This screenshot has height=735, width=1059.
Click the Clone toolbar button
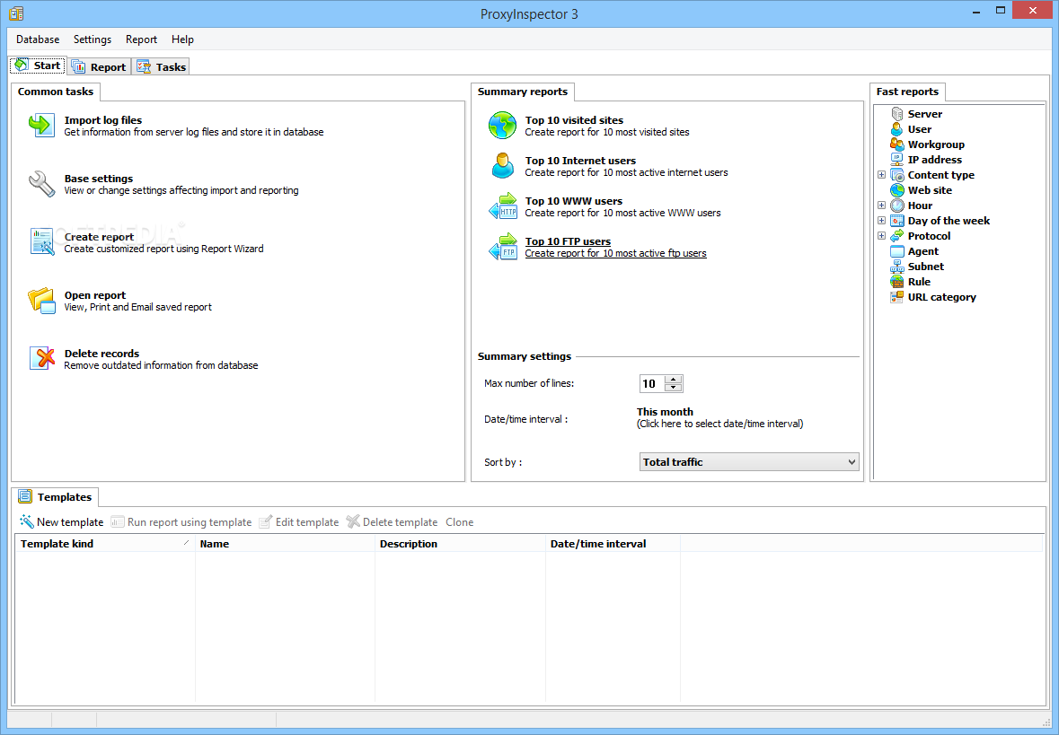click(x=459, y=521)
